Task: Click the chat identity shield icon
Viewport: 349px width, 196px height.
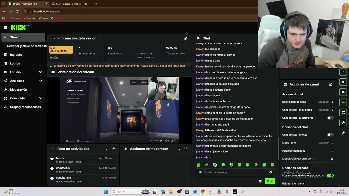Action: click(x=200, y=172)
